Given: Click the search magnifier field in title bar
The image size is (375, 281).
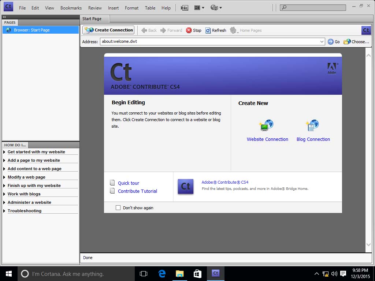Looking at the screenshot, I should pos(313,7).
